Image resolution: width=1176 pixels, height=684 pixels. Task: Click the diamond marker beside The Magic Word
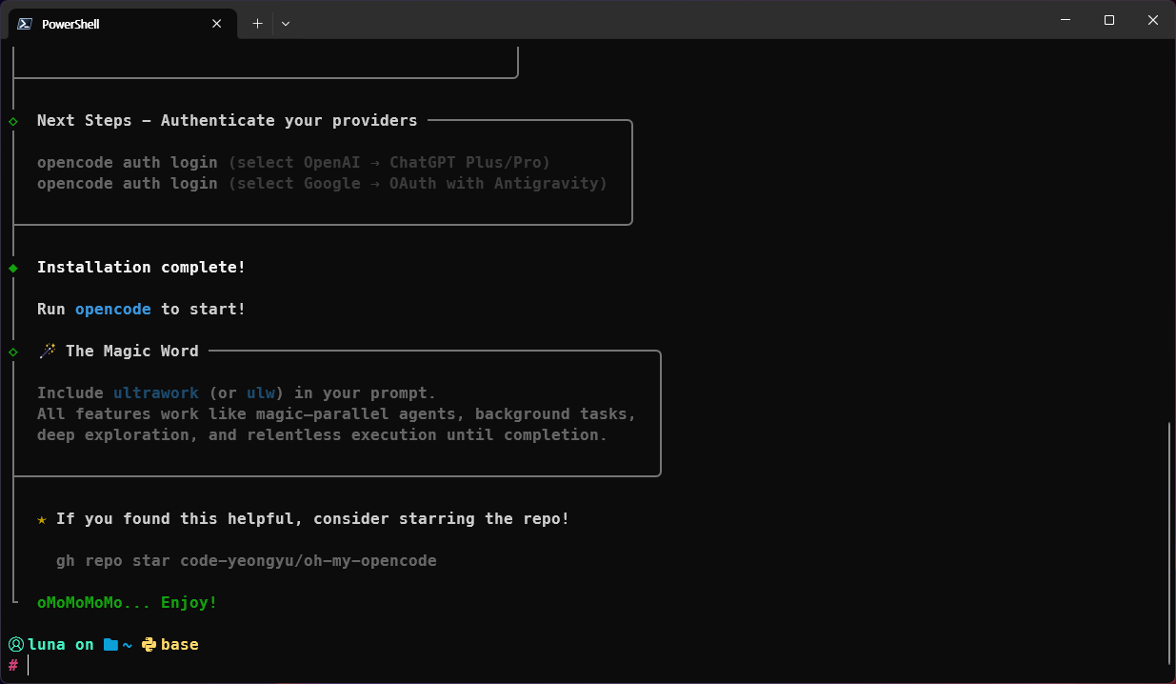click(x=13, y=352)
